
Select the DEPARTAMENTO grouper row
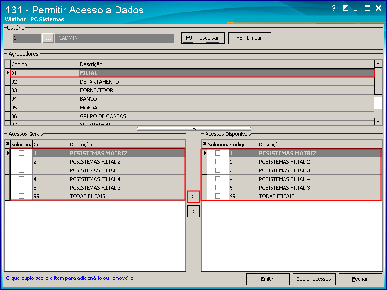pyautogui.click(x=193, y=82)
